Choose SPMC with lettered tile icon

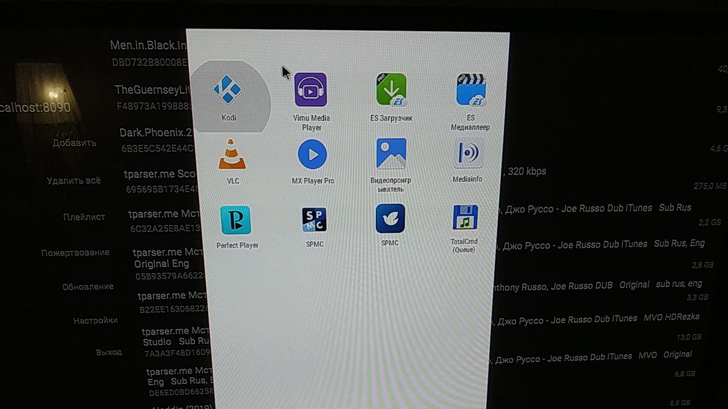click(x=315, y=227)
